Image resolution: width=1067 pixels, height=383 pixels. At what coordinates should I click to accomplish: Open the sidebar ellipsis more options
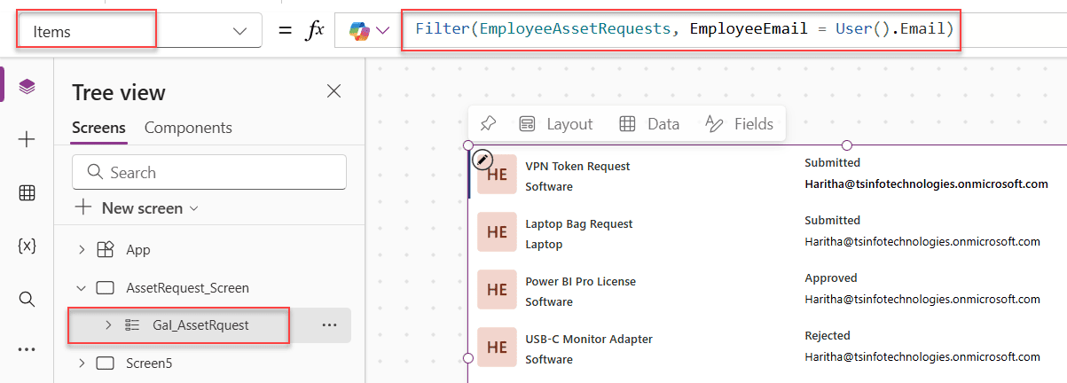[27, 349]
